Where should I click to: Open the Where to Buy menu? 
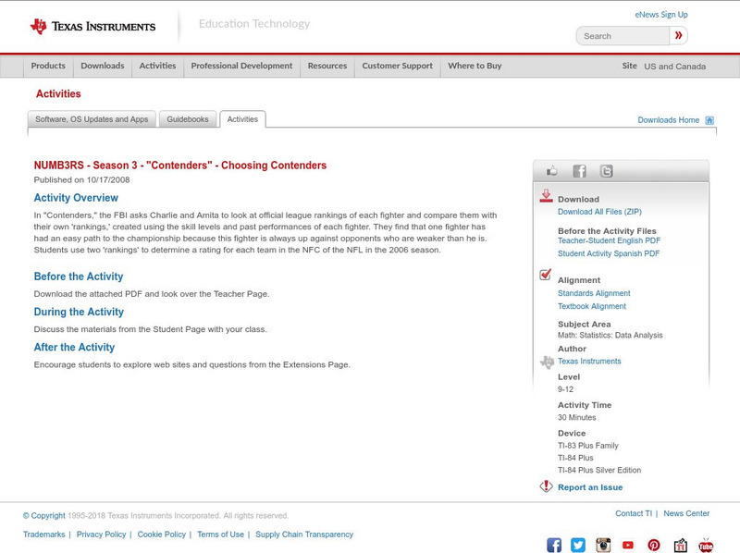475,66
